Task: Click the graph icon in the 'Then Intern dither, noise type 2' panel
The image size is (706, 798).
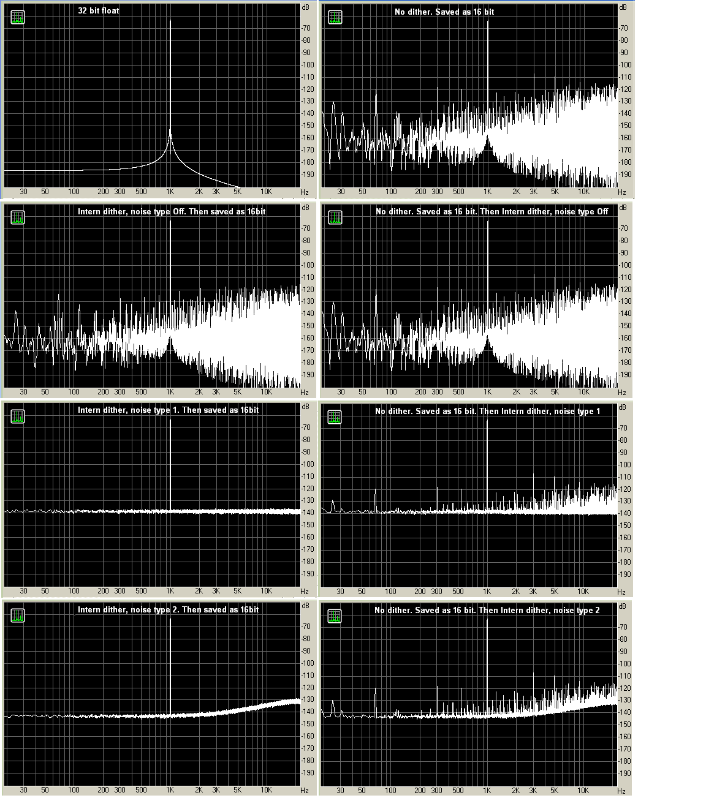Action: click(x=335, y=617)
